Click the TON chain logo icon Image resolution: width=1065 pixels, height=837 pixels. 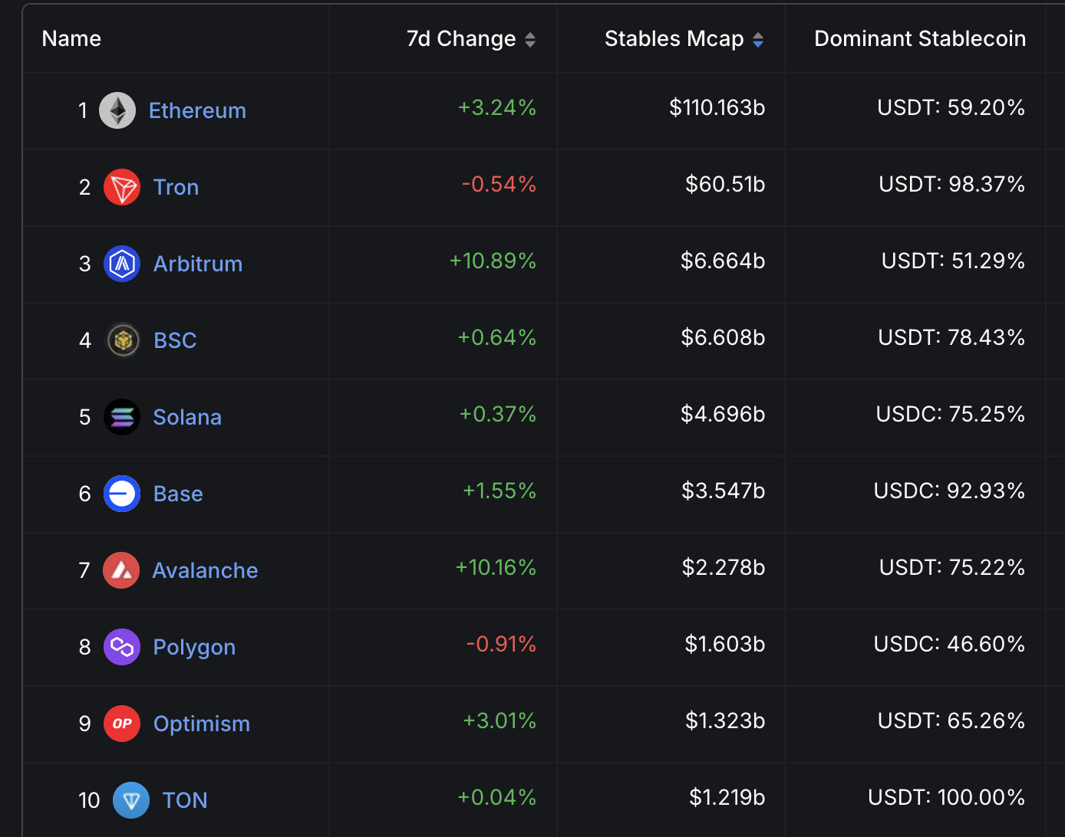(x=131, y=800)
